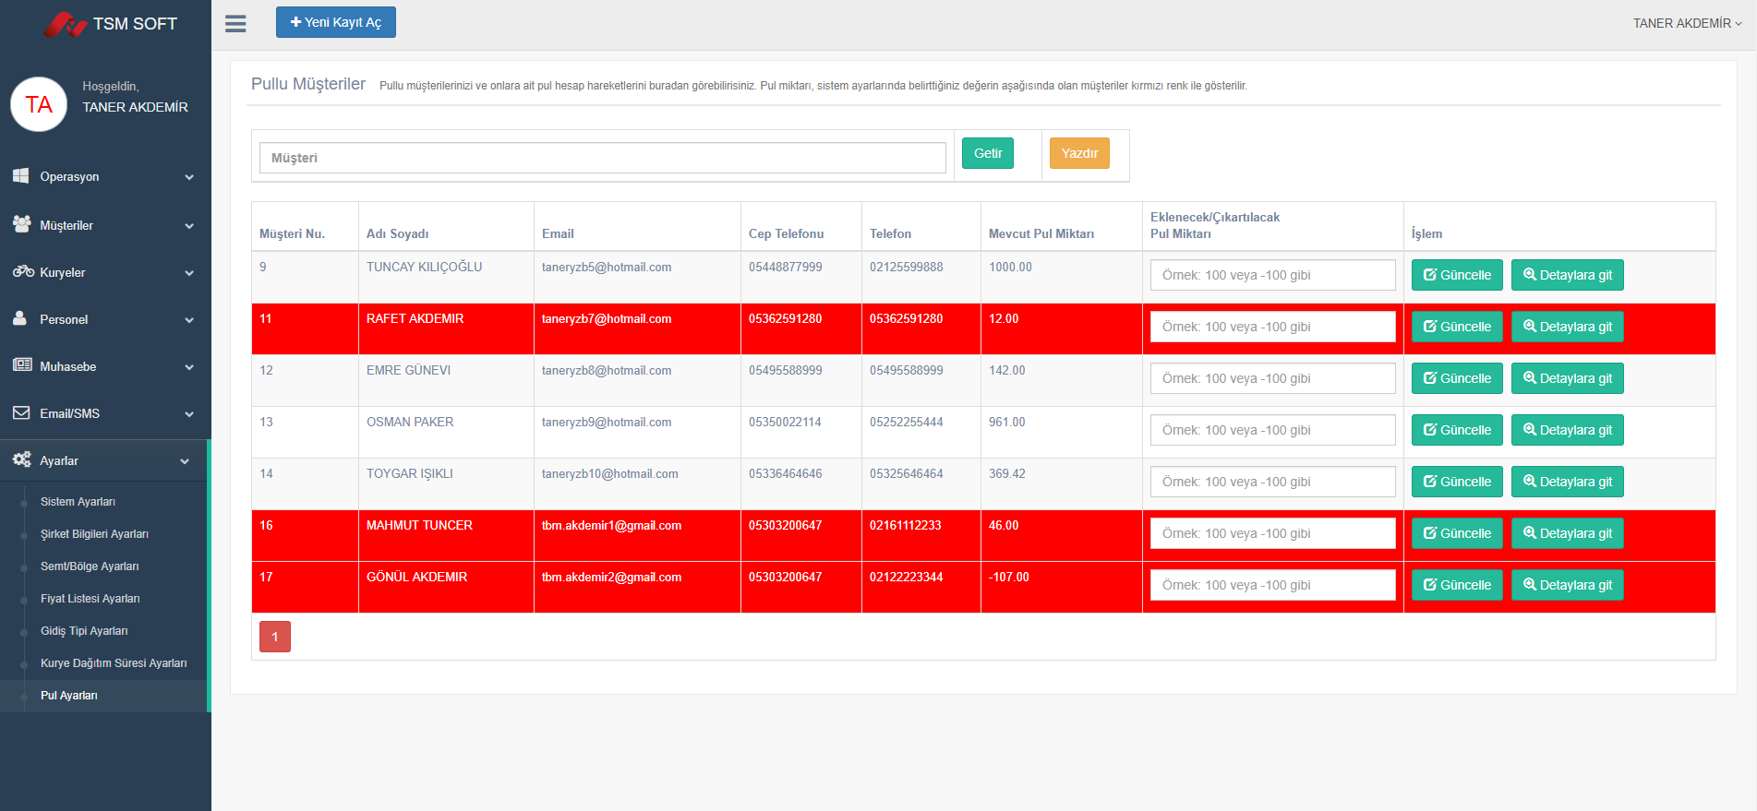Open Sistem Ayarları submenu item
1757x811 pixels.
tap(78, 502)
